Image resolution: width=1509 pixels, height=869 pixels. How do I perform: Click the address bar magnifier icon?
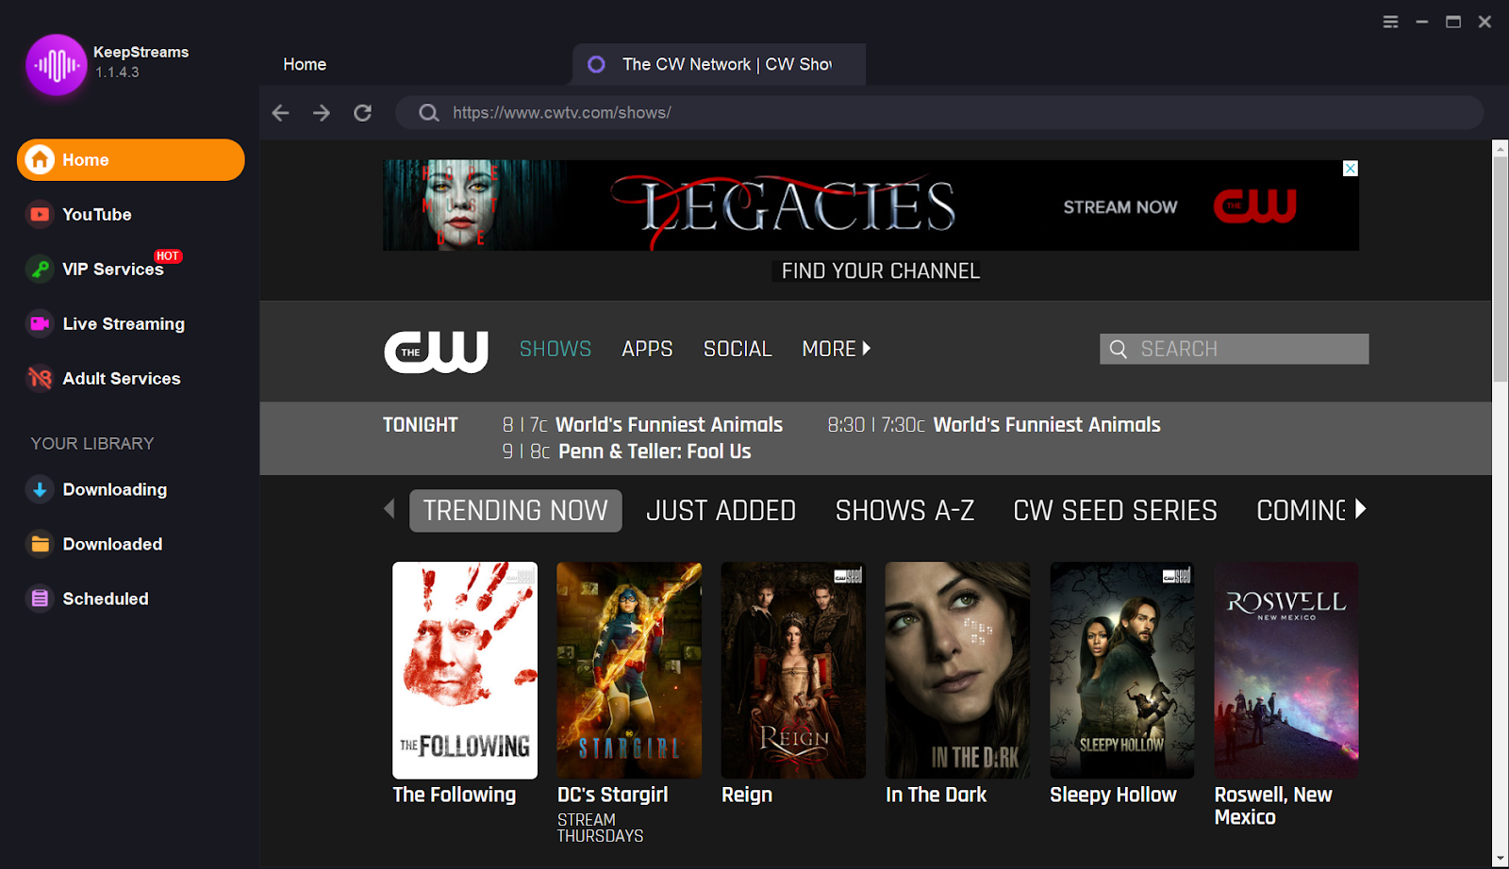click(428, 113)
